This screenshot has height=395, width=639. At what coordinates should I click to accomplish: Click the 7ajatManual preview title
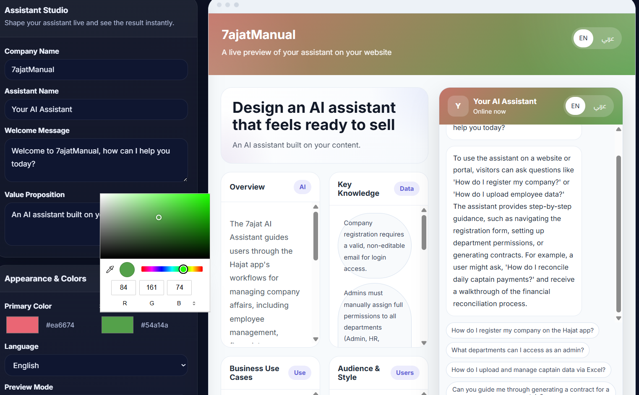258,34
